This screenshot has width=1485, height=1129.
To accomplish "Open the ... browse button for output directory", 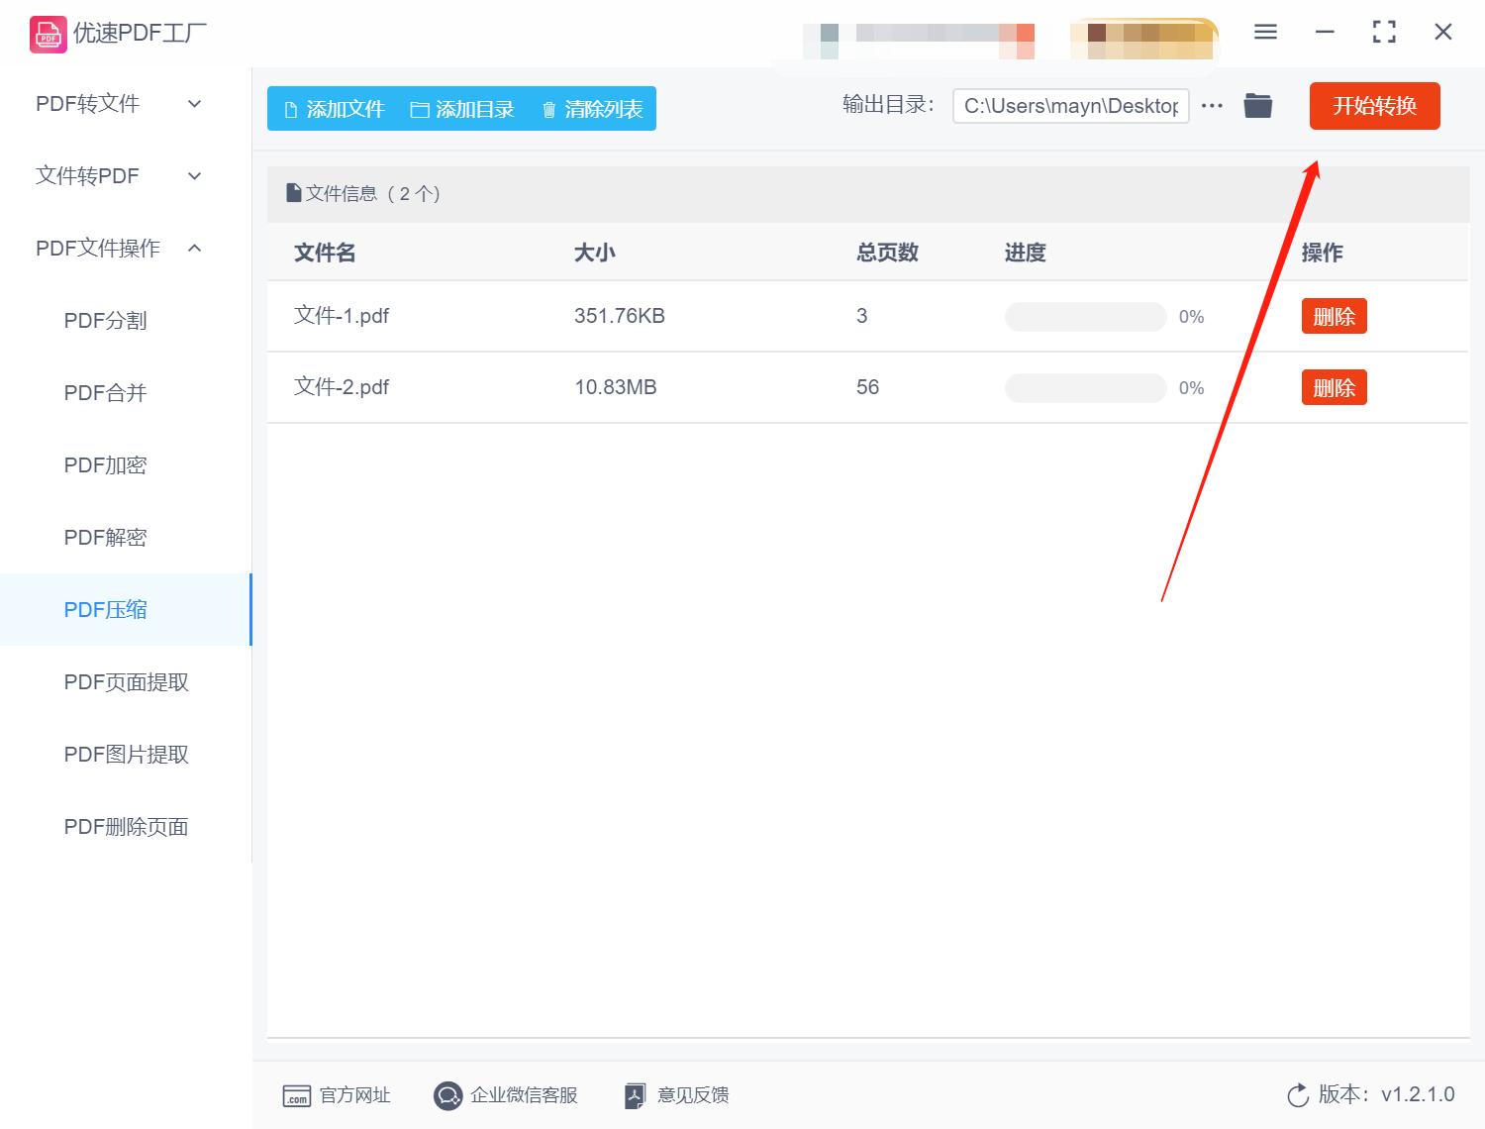I will click(1212, 105).
